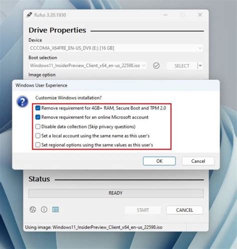
Task: Click the SELECT button
Action: 181,66
